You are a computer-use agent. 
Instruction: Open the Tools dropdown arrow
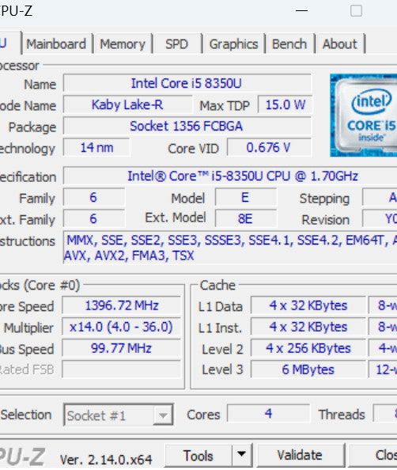[x=242, y=455]
